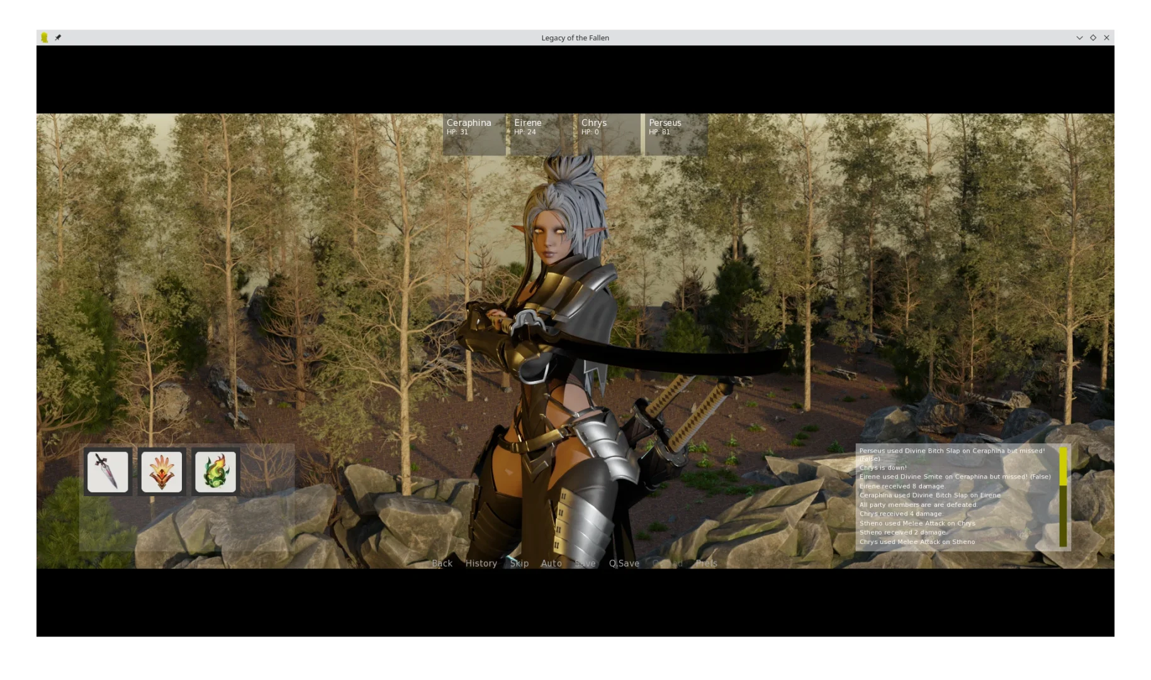Select the Perseus party panel
Image resolution: width=1151 pixels, height=680 pixels.
click(x=676, y=134)
